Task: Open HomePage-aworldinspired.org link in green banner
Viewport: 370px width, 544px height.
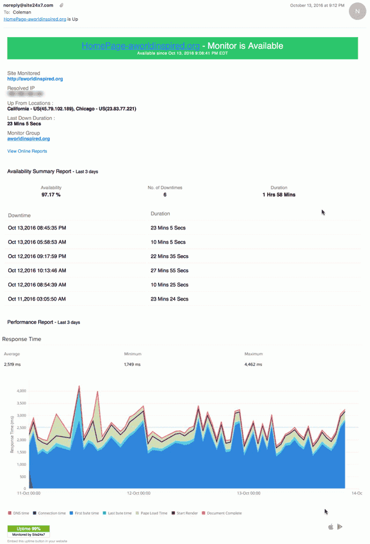Action: [x=140, y=46]
